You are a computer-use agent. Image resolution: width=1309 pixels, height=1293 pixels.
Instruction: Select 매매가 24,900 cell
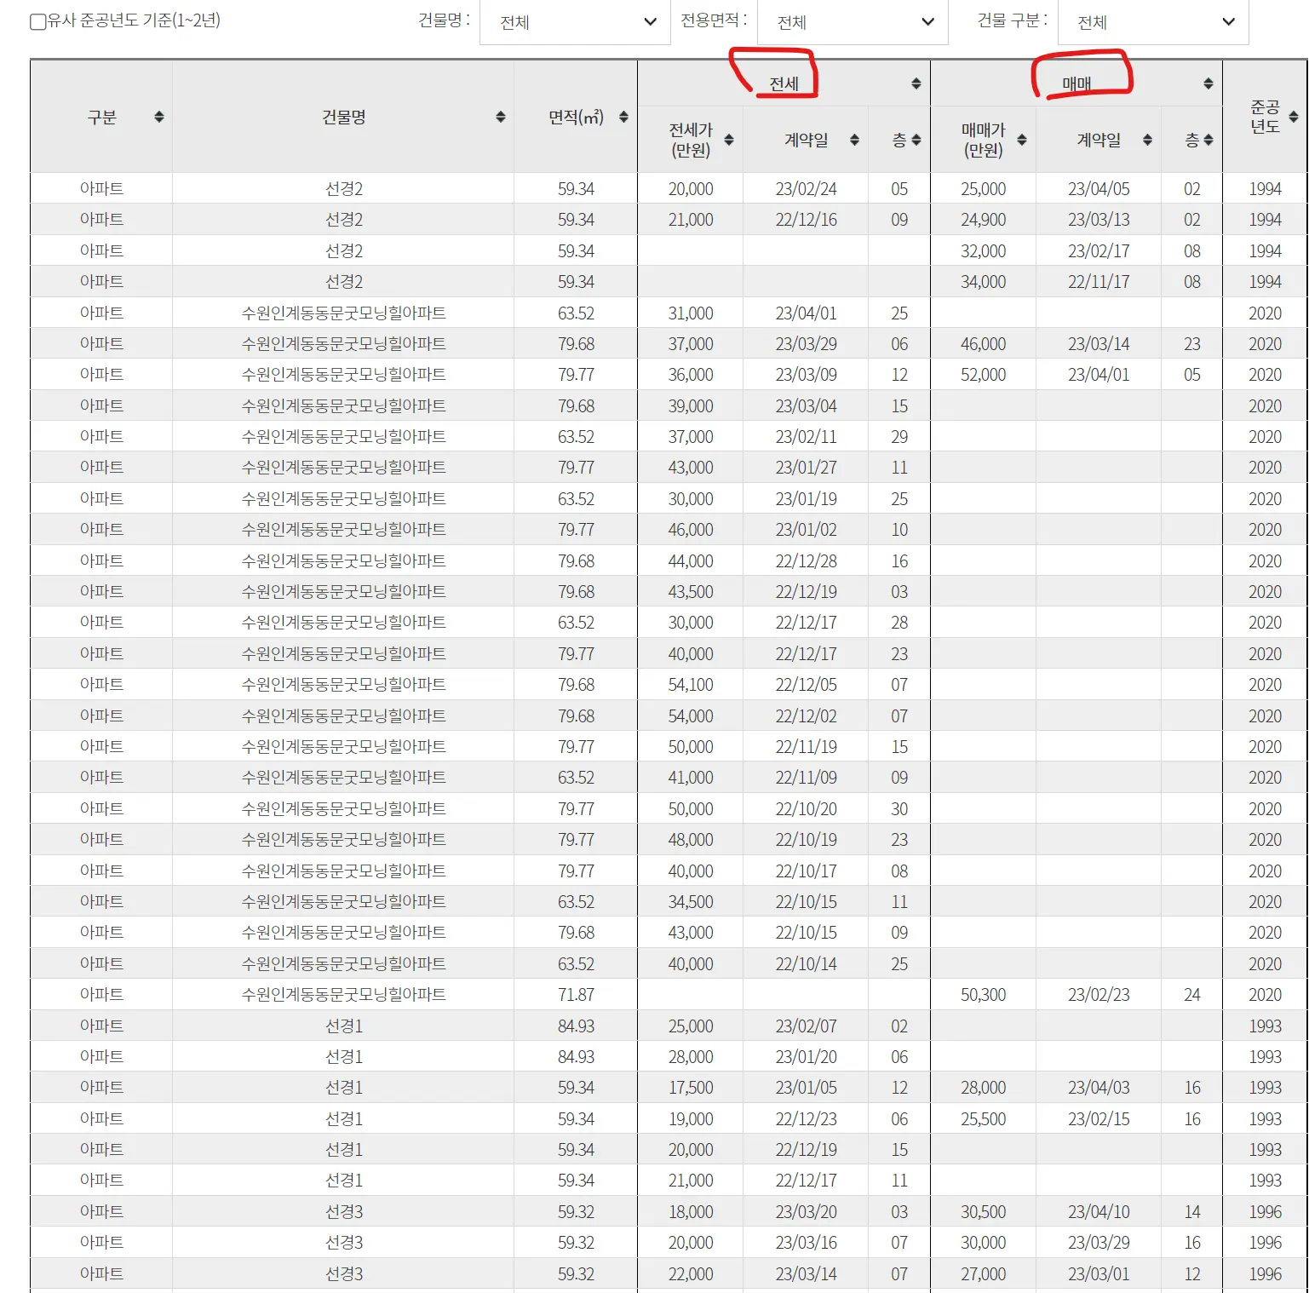(x=984, y=220)
